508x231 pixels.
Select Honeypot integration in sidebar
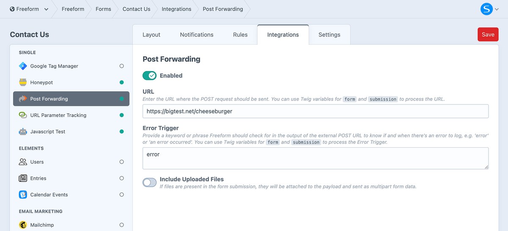coord(71,82)
